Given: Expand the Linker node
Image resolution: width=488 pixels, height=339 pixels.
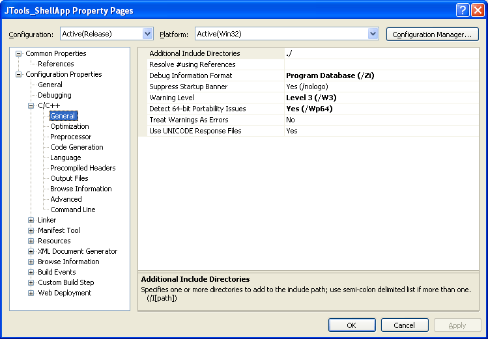Looking at the screenshot, I should tap(31, 220).
